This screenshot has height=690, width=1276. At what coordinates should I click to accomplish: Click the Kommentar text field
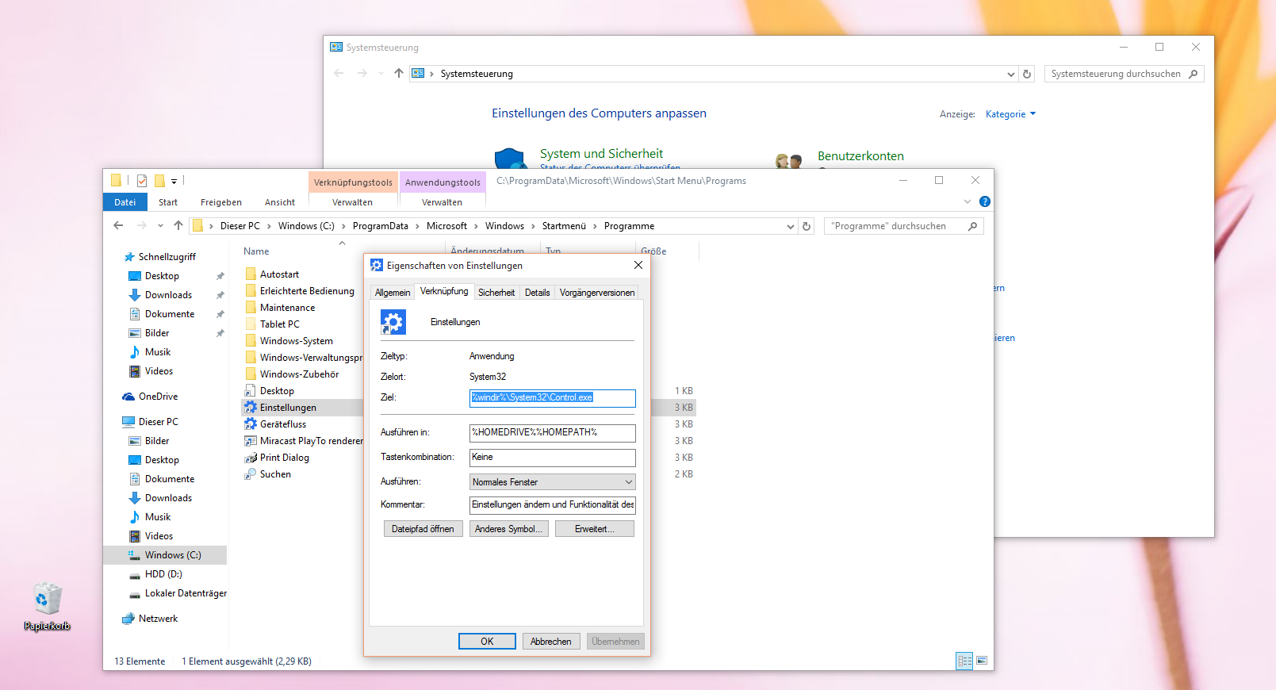click(553, 505)
